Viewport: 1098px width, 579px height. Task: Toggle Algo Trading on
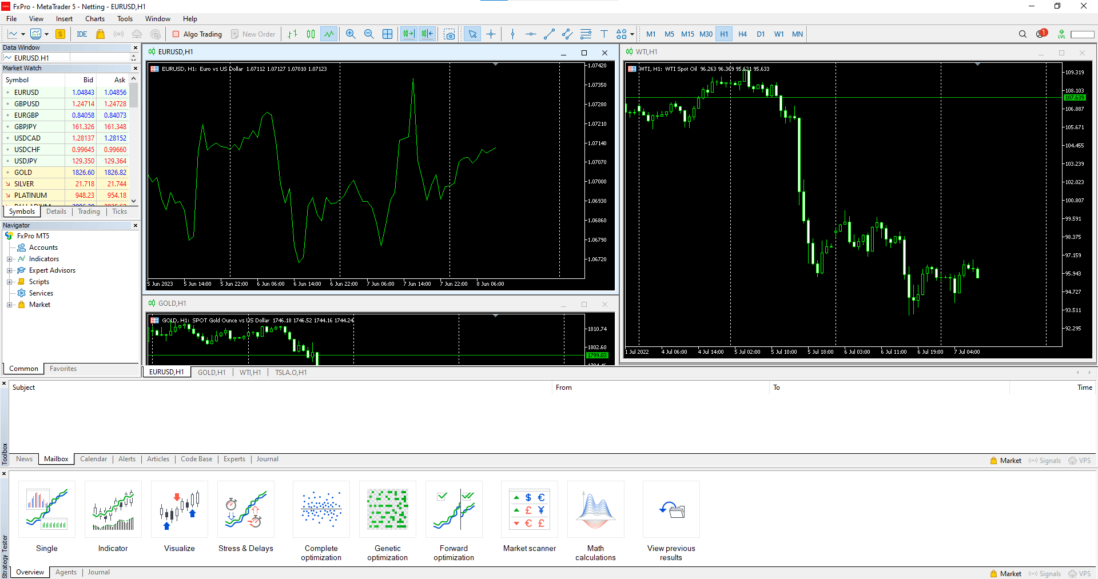197,34
